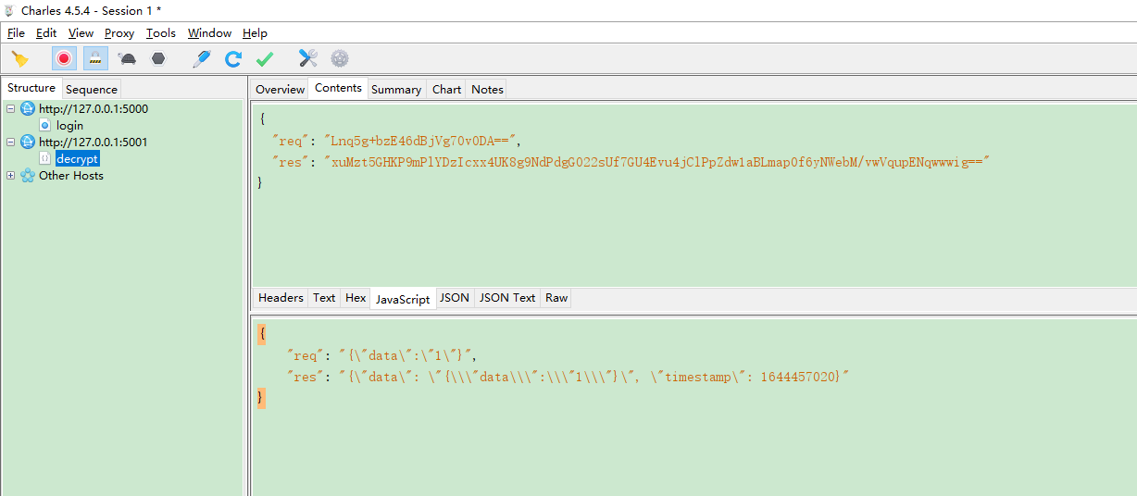
Task: Toggle SSL Proxying lock icon
Action: point(95,59)
